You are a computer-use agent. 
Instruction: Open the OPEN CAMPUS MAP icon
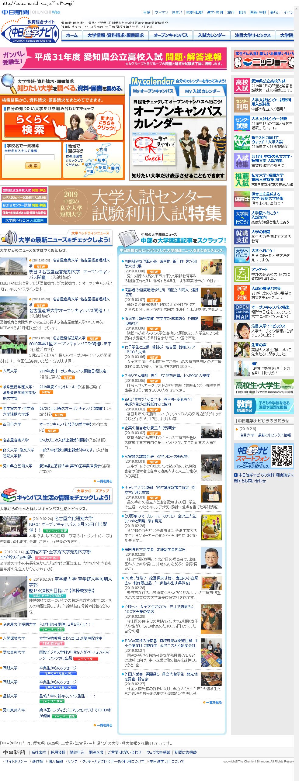pyautogui.click(x=242, y=312)
